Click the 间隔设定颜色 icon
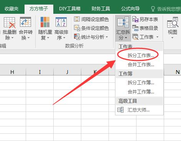 click(x=77, y=19)
